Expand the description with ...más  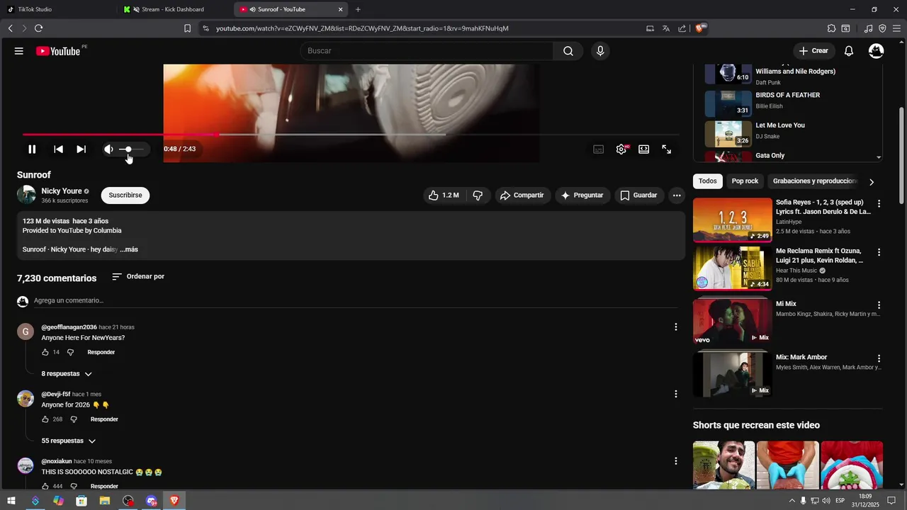[129, 250]
